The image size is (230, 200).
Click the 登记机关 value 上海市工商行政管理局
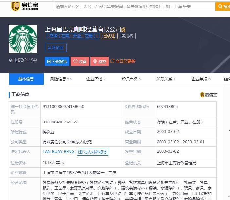177,163
